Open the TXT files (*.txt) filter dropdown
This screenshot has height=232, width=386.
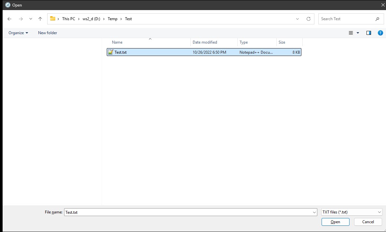click(x=352, y=212)
